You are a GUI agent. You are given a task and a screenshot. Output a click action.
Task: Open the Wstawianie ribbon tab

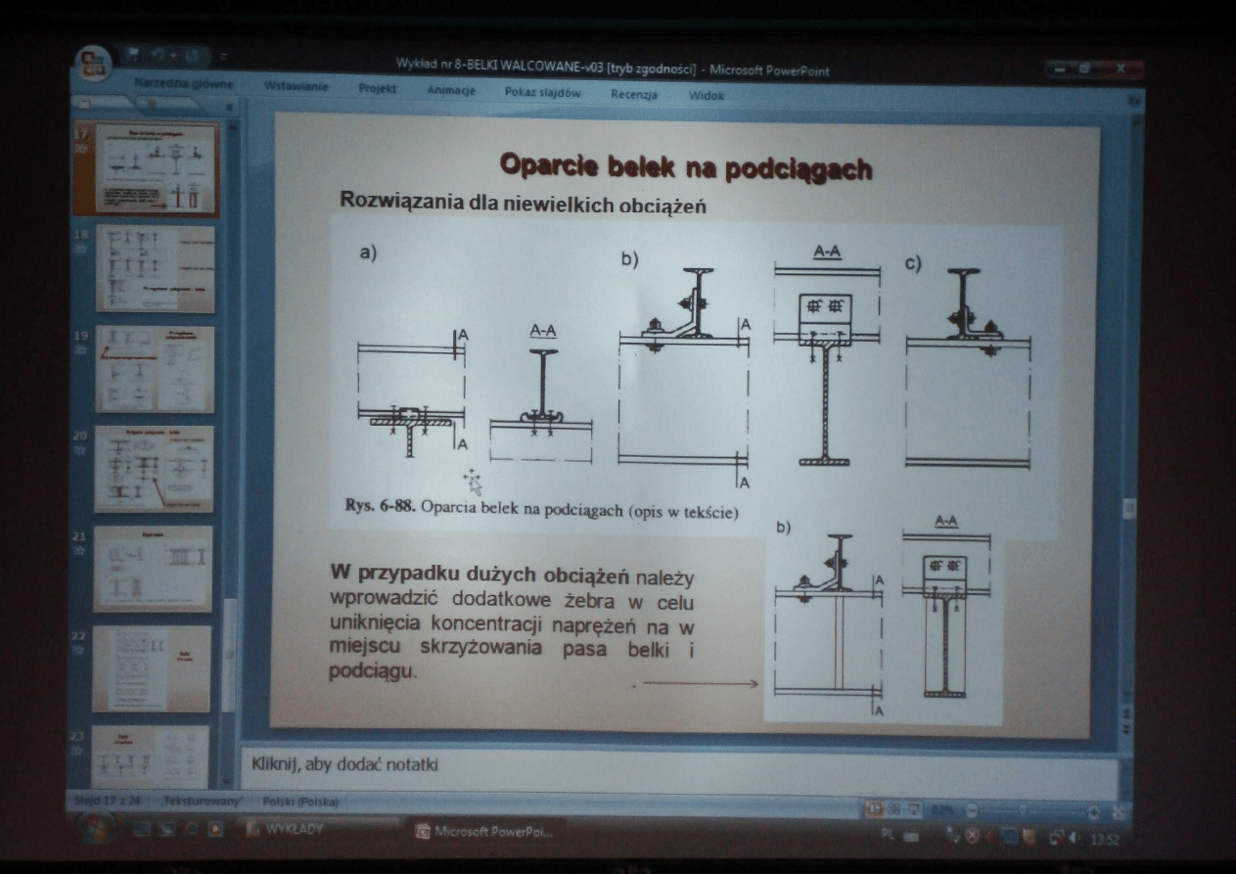(x=296, y=88)
